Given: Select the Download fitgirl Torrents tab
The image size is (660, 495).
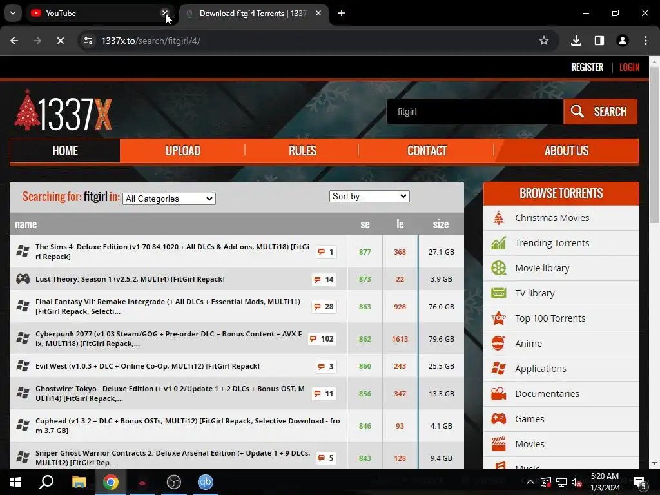Looking at the screenshot, I should [254, 14].
